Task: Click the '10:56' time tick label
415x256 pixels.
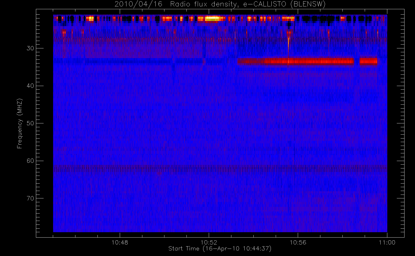Action: pyautogui.click(x=298, y=242)
